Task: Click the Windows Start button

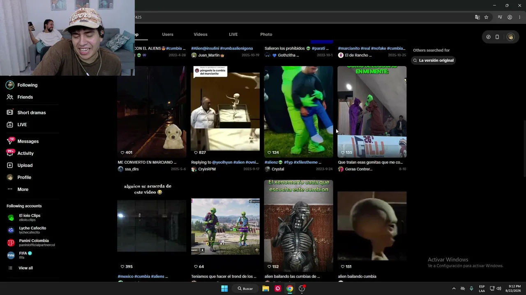Action: [x=224, y=288]
